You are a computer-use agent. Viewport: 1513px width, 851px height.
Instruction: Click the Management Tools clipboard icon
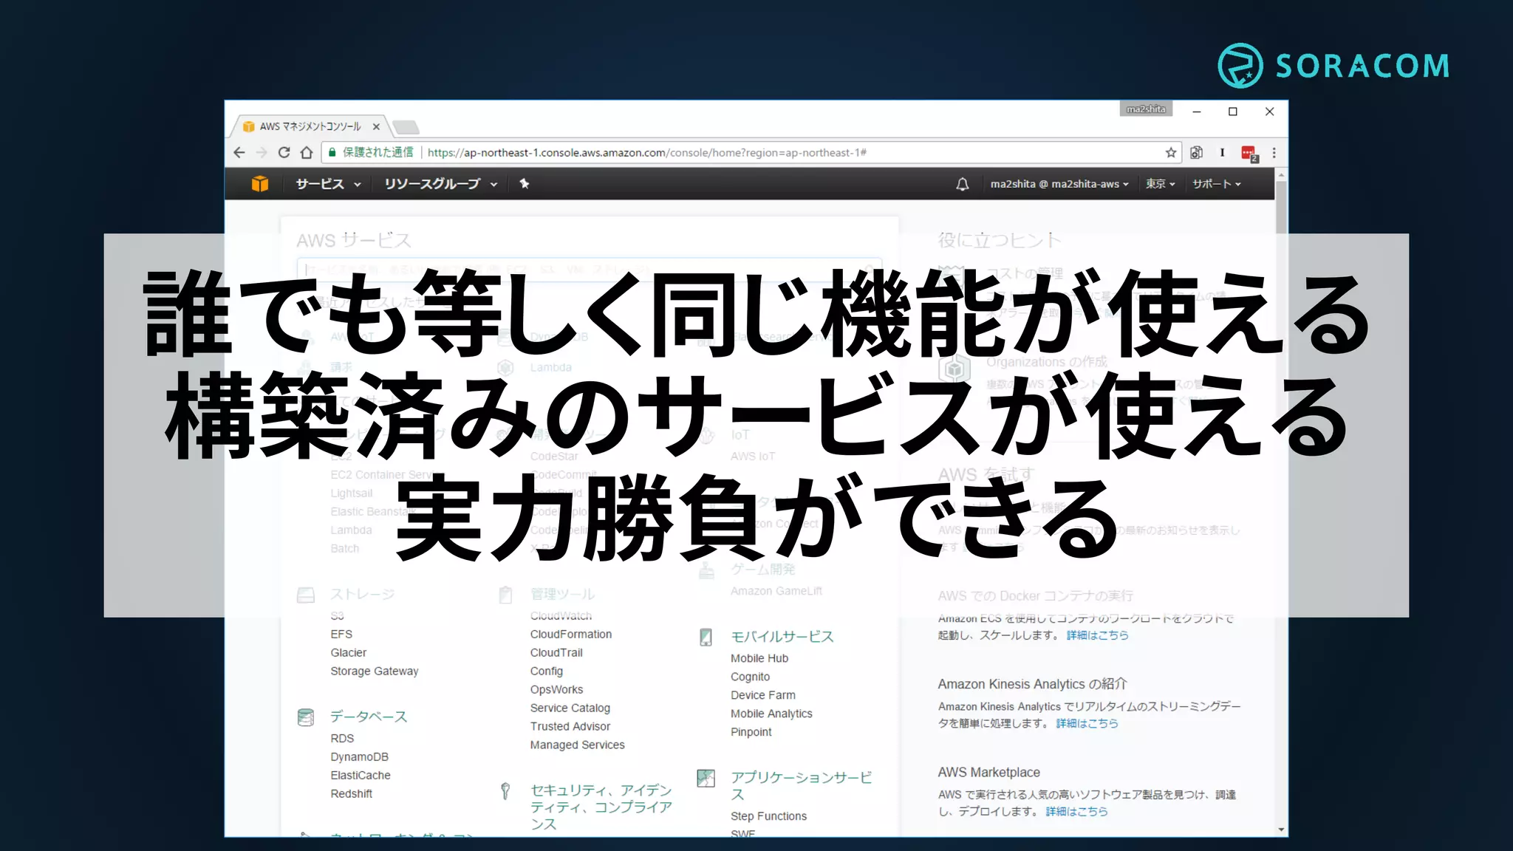coord(505,595)
